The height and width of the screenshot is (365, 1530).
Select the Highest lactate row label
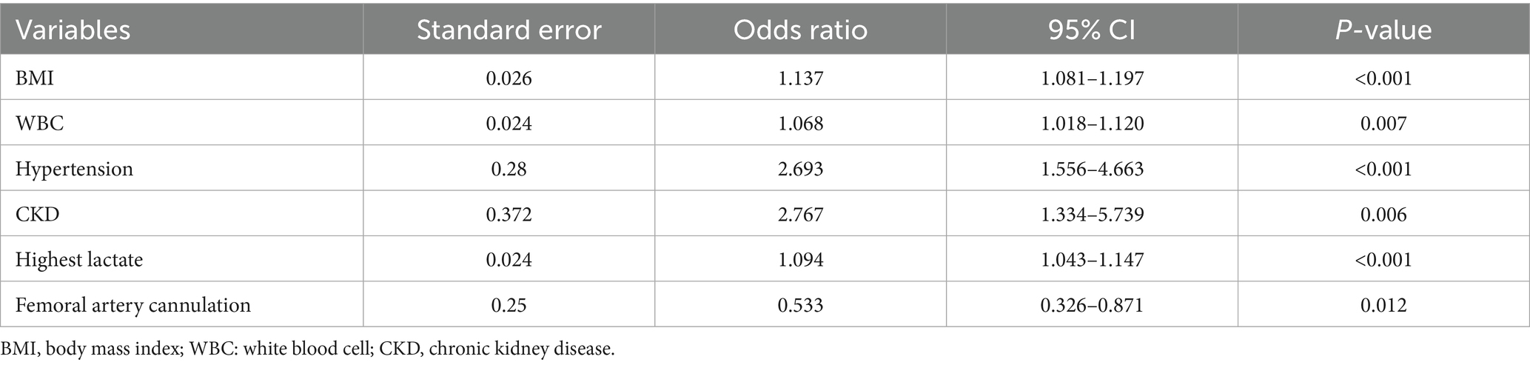click(79, 260)
